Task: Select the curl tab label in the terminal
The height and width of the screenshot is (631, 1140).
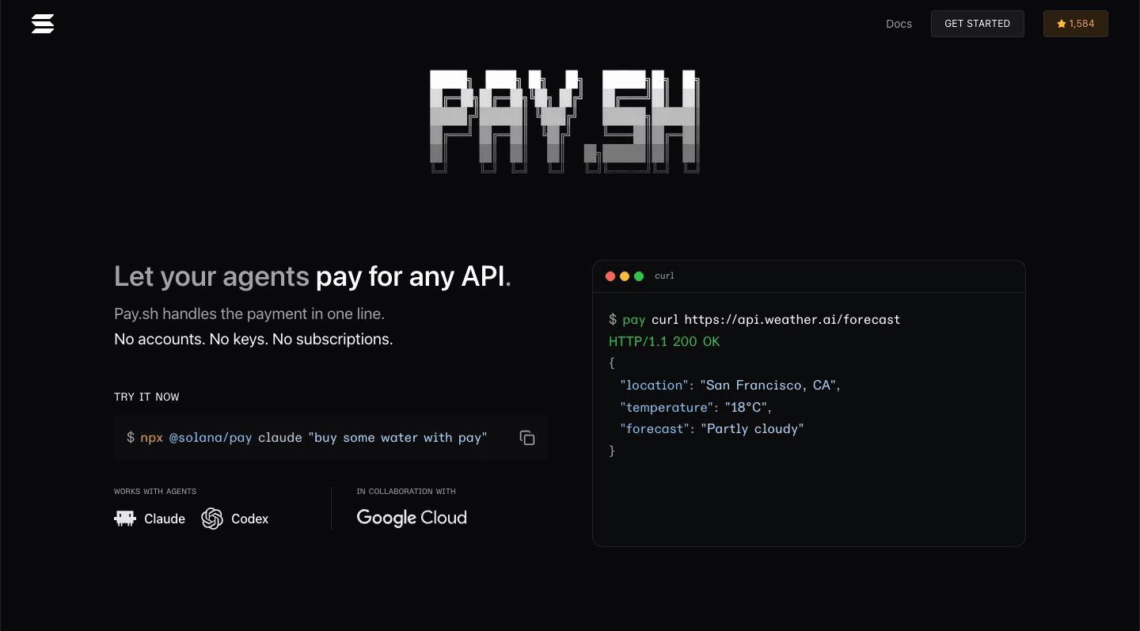Action: pos(664,276)
